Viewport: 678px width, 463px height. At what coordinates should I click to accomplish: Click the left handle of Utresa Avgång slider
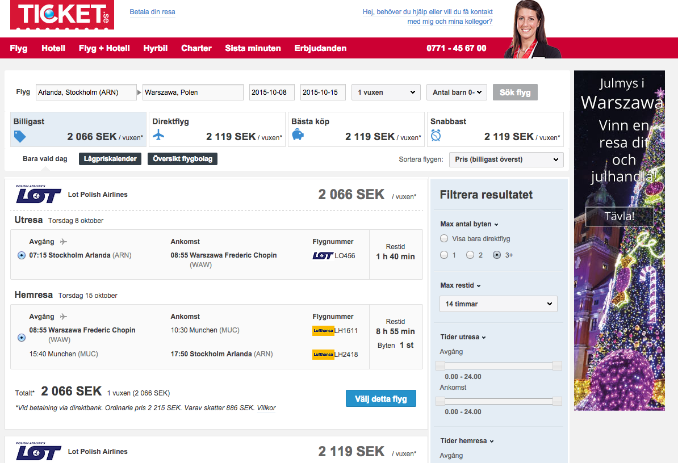(440, 366)
